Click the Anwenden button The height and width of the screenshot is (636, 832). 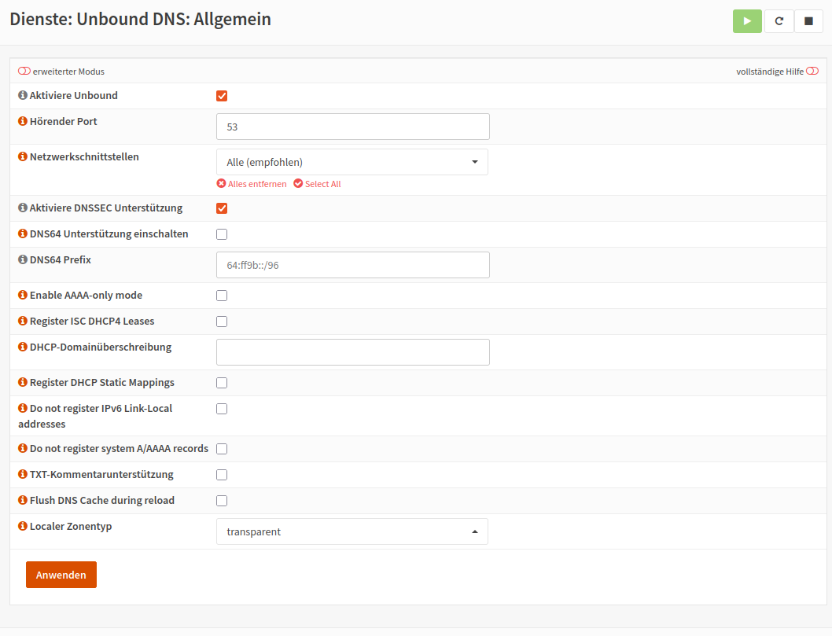61,575
